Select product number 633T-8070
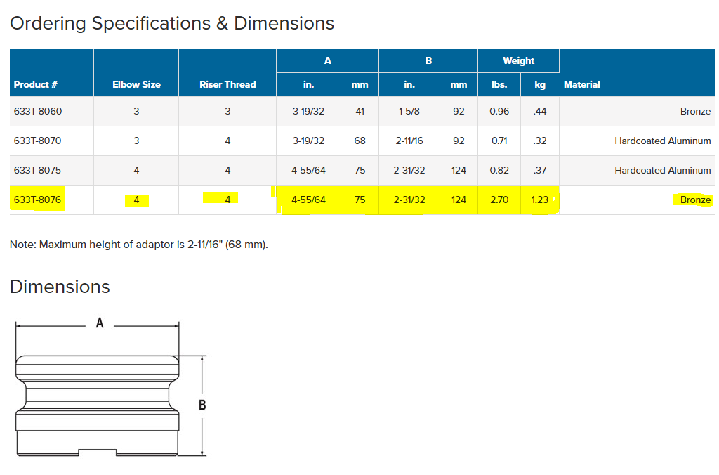The height and width of the screenshot is (475, 719). [x=38, y=141]
